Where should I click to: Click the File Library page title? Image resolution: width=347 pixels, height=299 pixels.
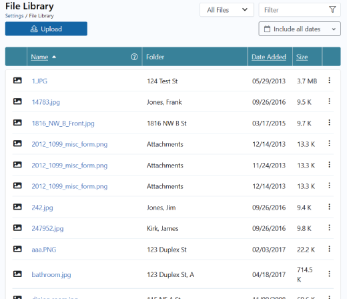coord(29,6)
